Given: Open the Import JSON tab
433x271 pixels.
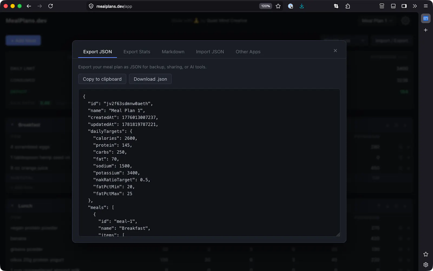Looking at the screenshot, I should pos(210,52).
